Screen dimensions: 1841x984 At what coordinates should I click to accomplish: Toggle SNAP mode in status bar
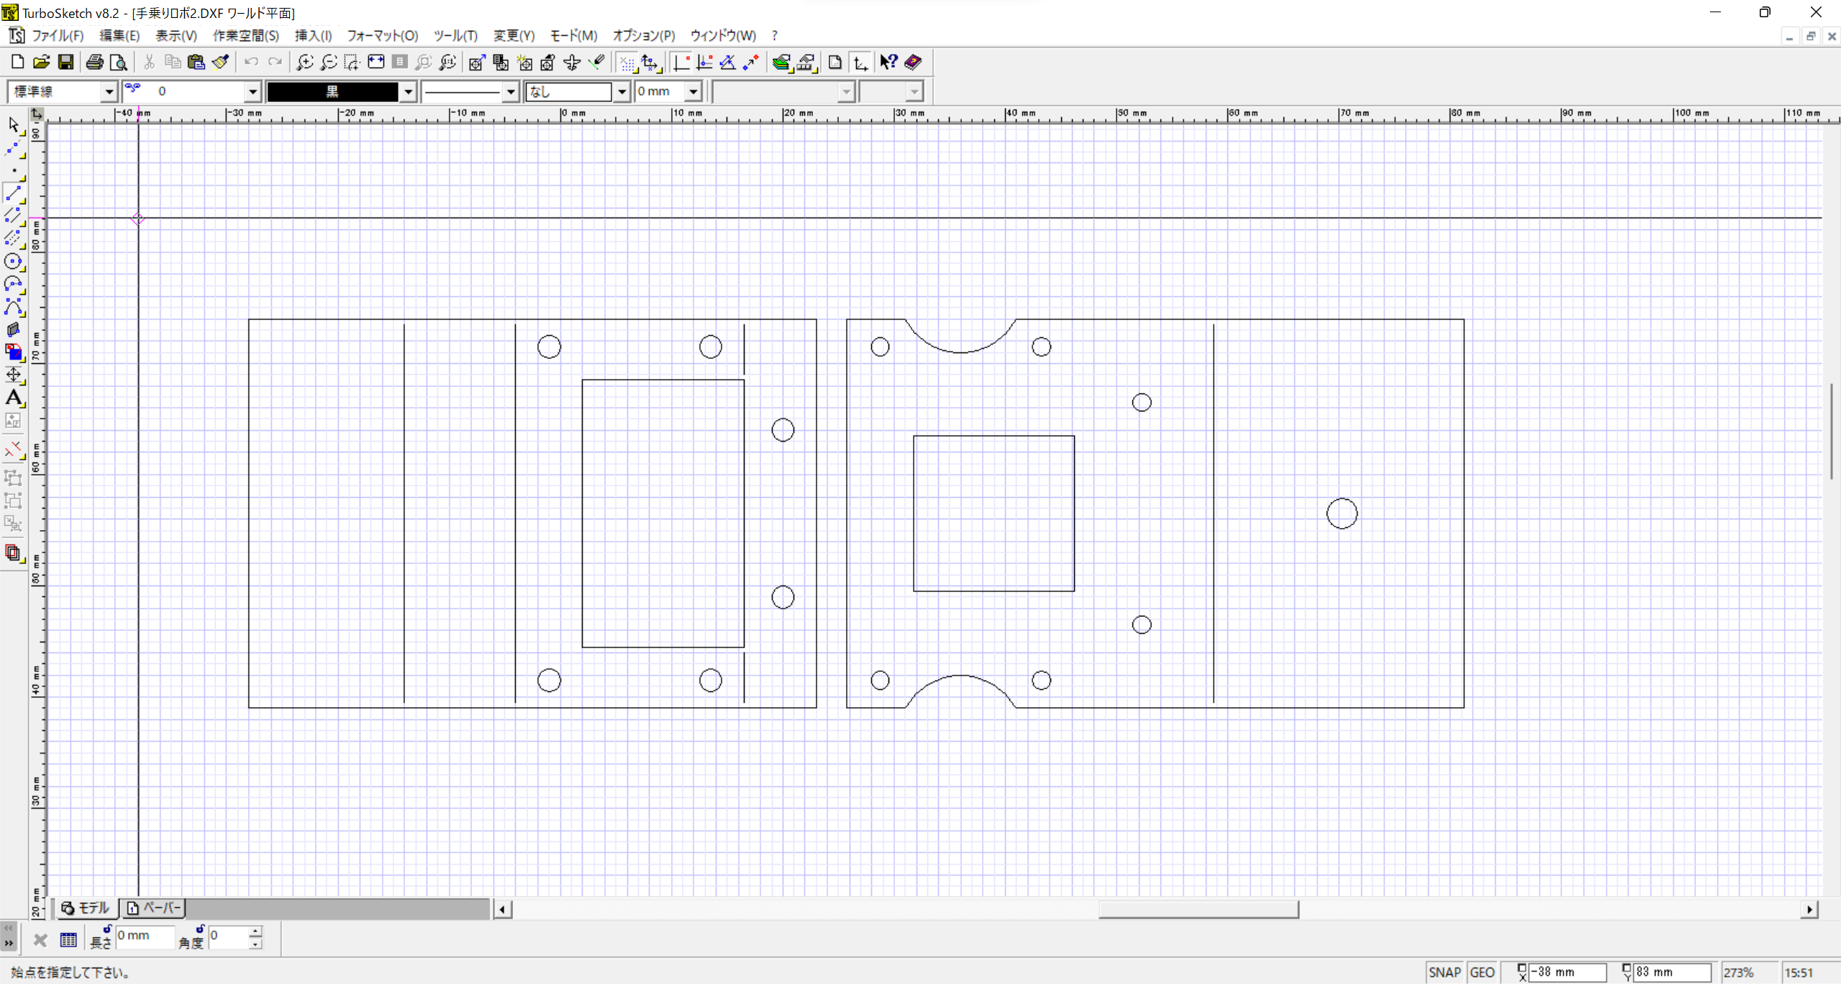point(1444,972)
